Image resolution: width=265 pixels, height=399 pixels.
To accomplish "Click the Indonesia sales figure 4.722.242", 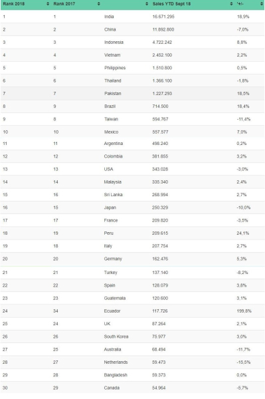I will tap(162, 43).
